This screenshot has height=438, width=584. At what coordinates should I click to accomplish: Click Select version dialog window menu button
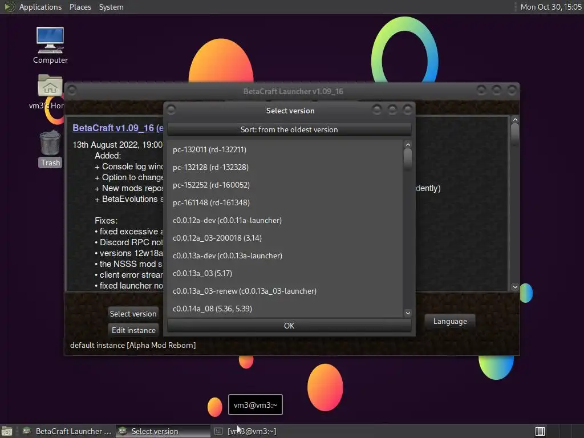click(x=171, y=110)
